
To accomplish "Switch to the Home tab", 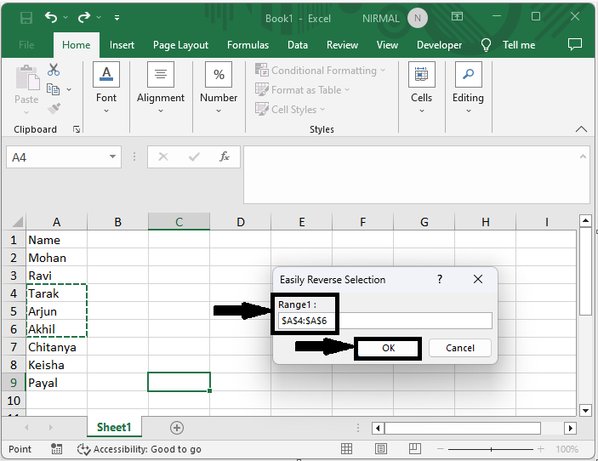I will click(x=77, y=45).
